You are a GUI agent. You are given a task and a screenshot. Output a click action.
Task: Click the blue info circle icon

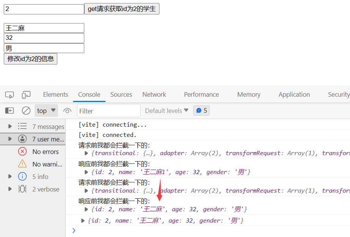tap(22, 176)
